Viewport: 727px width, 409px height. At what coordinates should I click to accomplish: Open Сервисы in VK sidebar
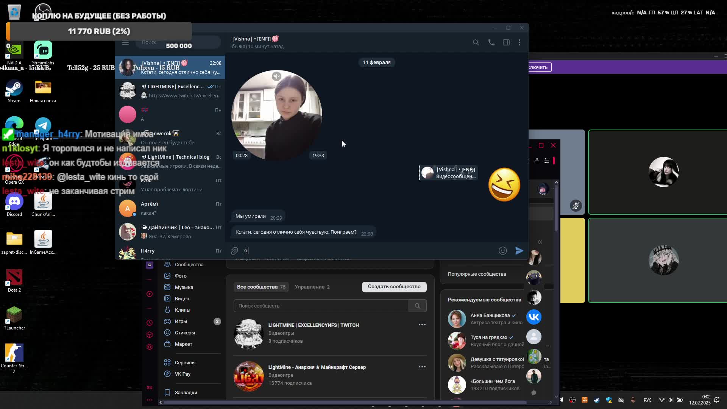pyautogui.click(x=185, y=362)
